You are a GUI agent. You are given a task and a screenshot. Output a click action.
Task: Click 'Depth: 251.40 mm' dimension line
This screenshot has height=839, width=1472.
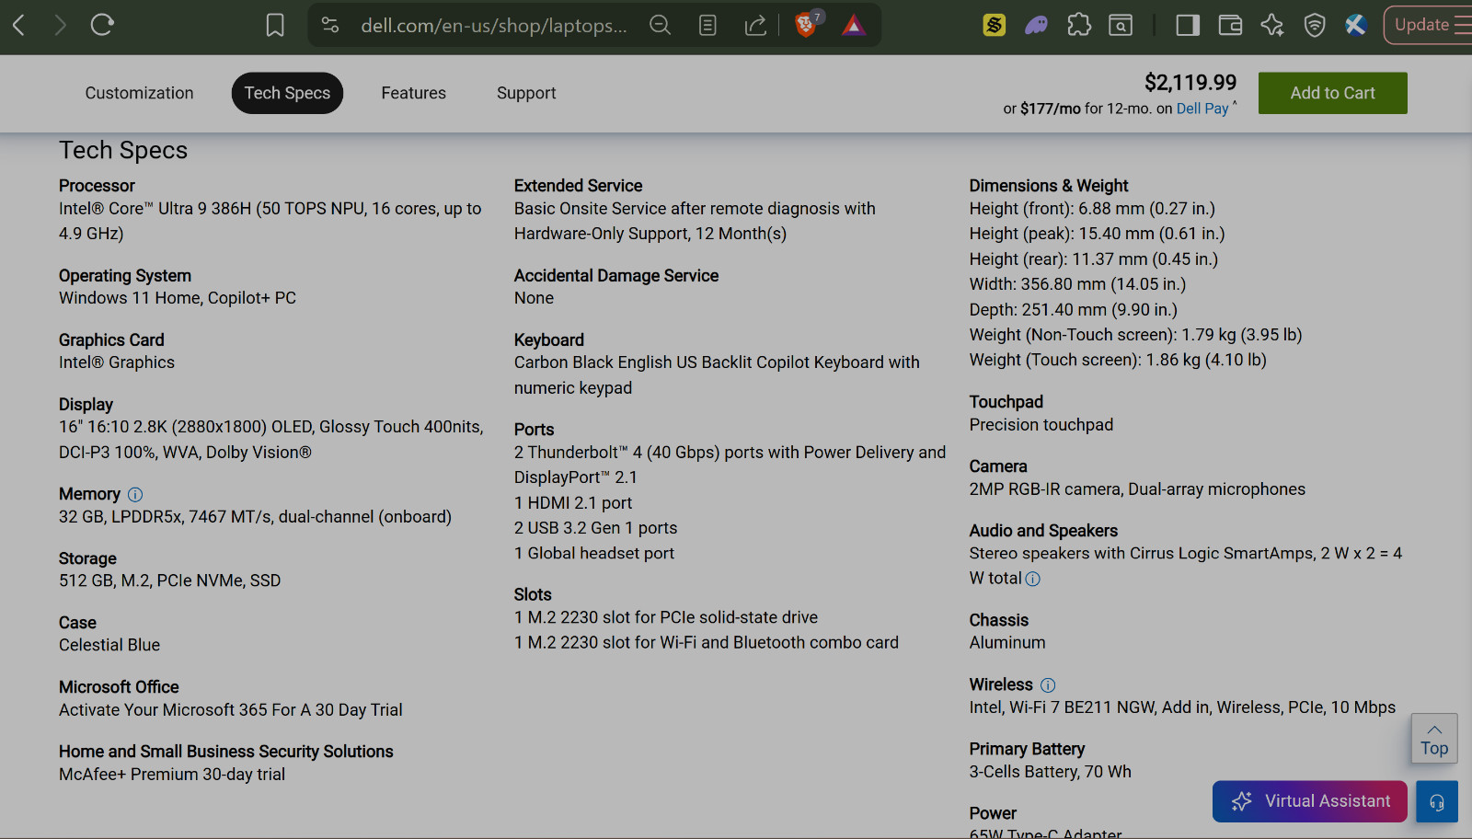(1074, 310)
